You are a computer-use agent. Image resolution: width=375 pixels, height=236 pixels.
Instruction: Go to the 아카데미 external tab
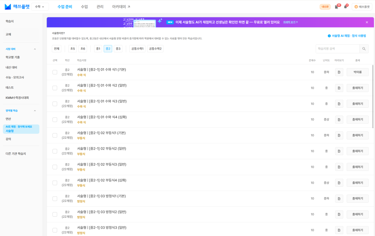(x=121, y=7)
